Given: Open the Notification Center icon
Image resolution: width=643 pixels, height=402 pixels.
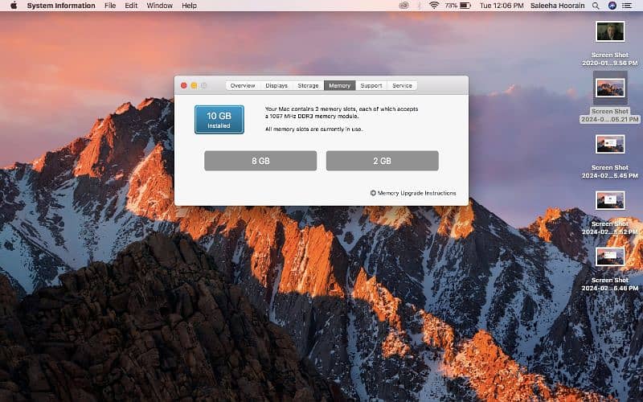Looking at the screenshot, I should 631,6.
